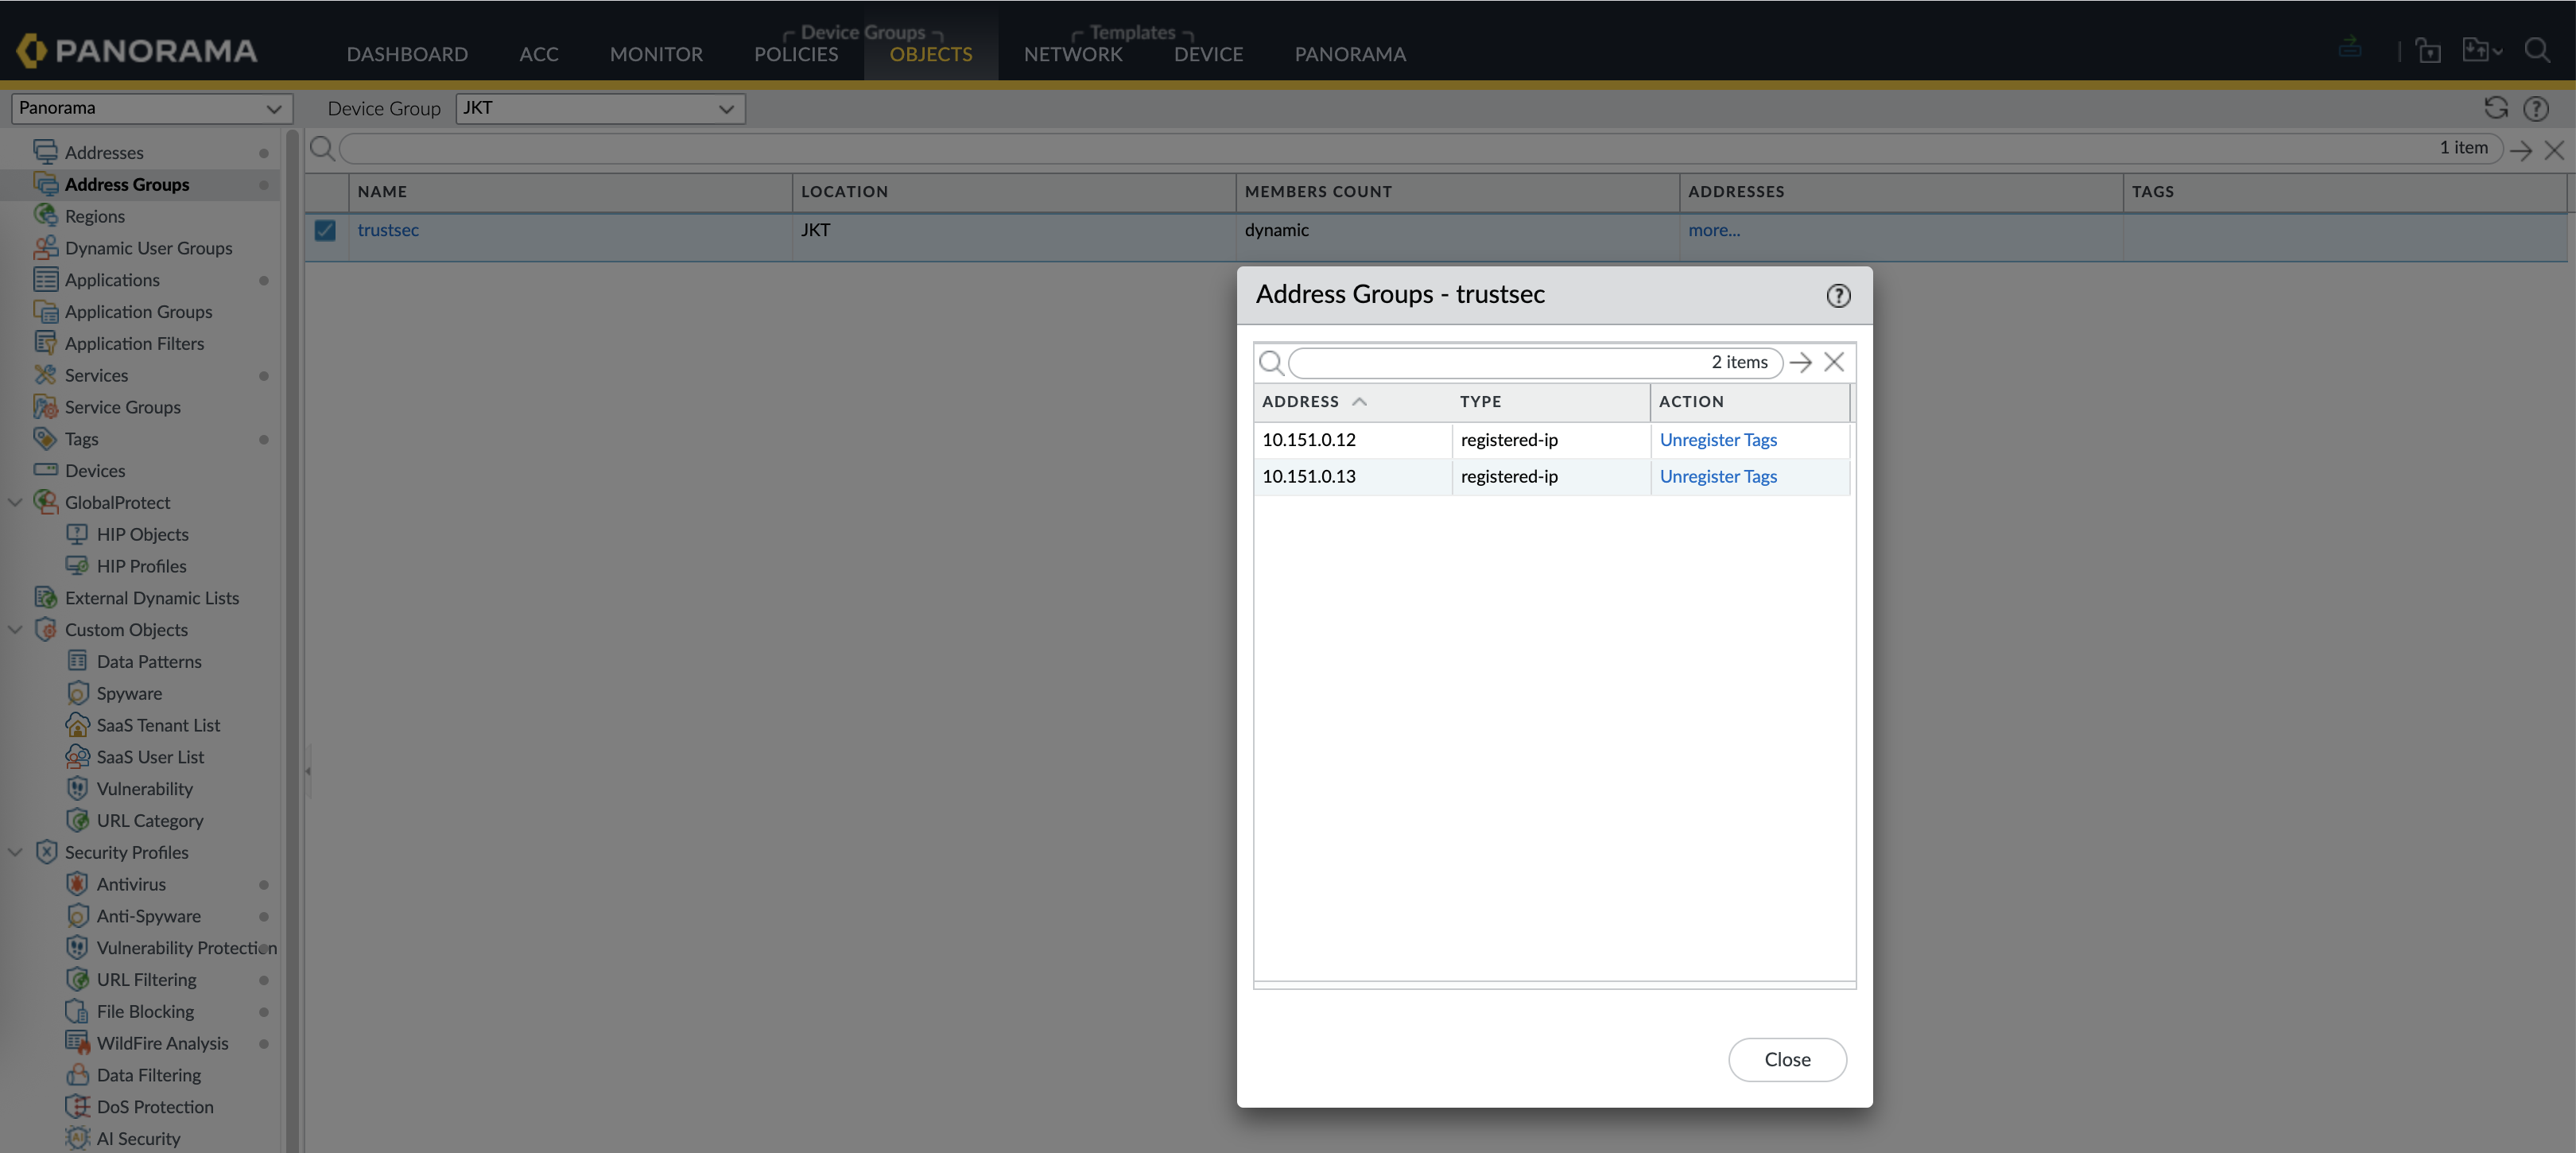Apply dialog filter with arrow icon
This screenshot has height=1153, width=2576.
coord(1800,362)
